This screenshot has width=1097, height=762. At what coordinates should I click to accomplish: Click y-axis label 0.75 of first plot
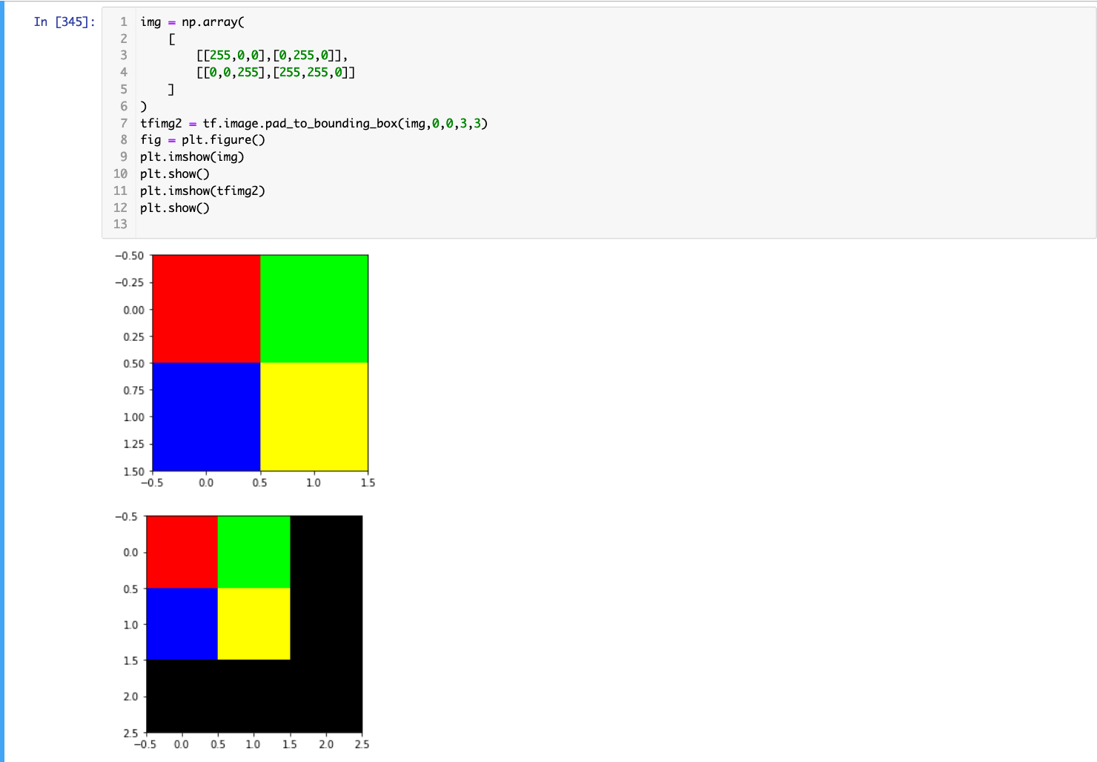point(133,390)
